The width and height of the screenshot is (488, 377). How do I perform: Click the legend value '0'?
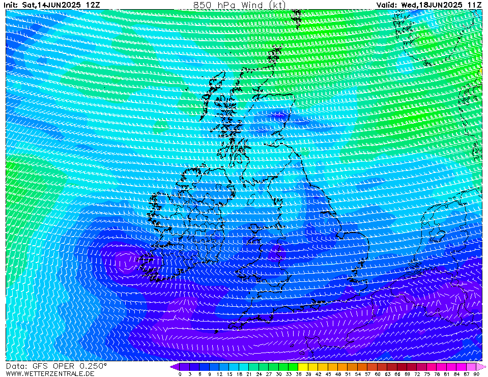[180, 374]
